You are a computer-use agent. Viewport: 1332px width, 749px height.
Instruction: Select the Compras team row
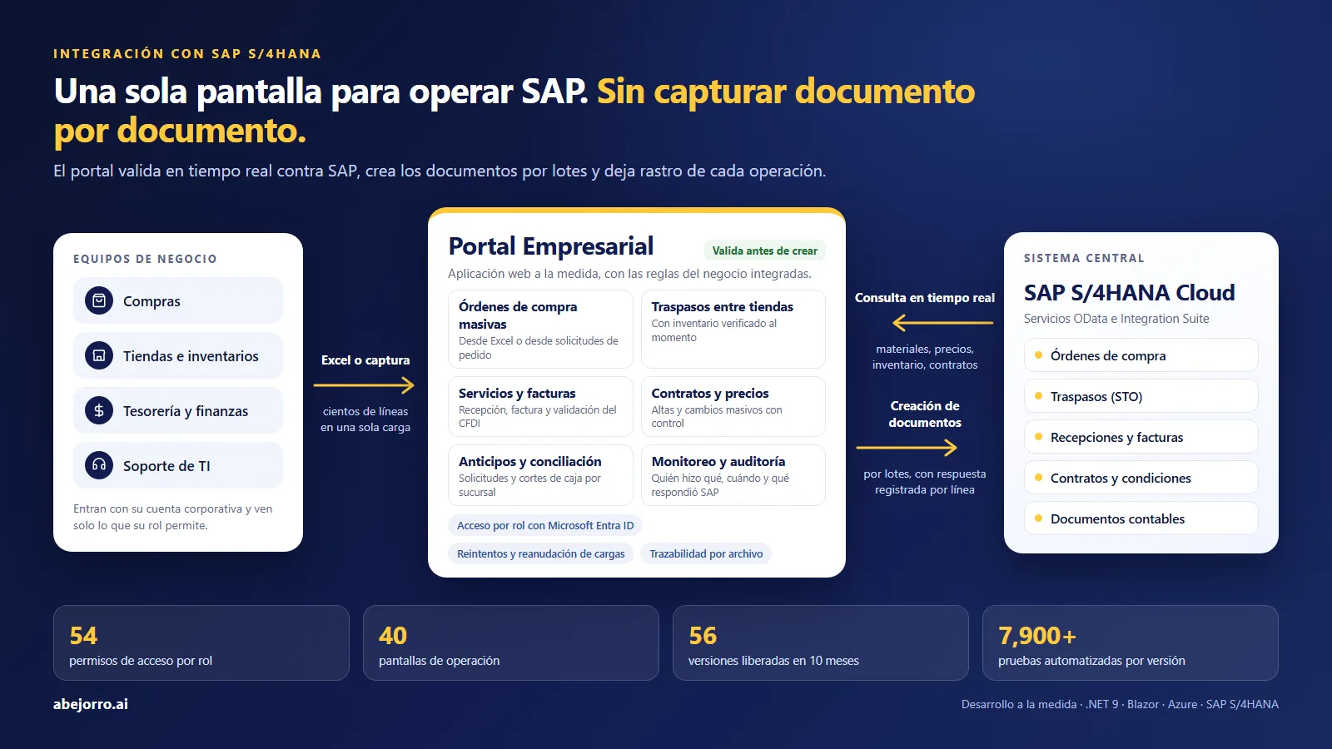tap(178, 300)
